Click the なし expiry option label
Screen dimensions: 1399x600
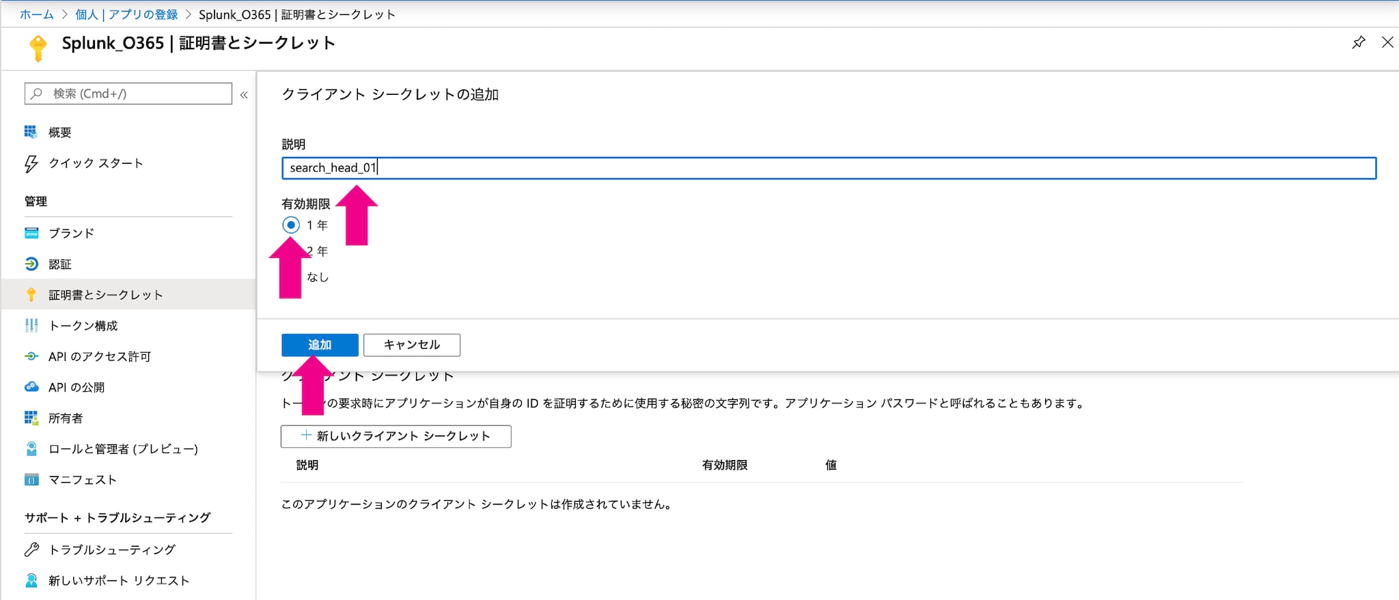(318, 276)
